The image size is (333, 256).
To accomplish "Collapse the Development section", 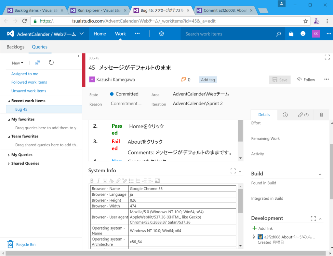I will coord(320,219).
